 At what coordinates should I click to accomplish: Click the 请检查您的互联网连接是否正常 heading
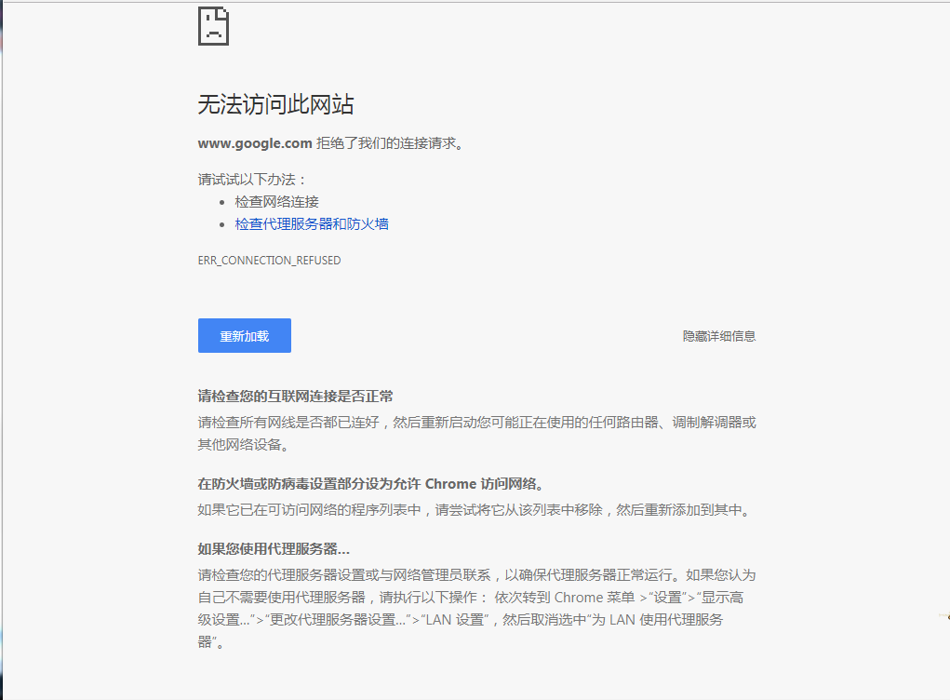coord(295,397)
